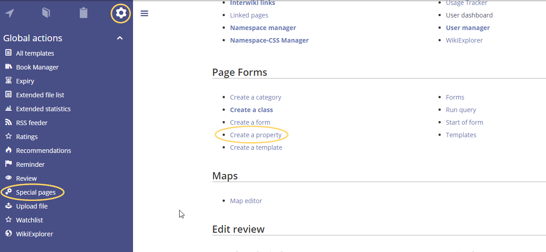
Task: Click the Create a property link
Action: point(256,135)
